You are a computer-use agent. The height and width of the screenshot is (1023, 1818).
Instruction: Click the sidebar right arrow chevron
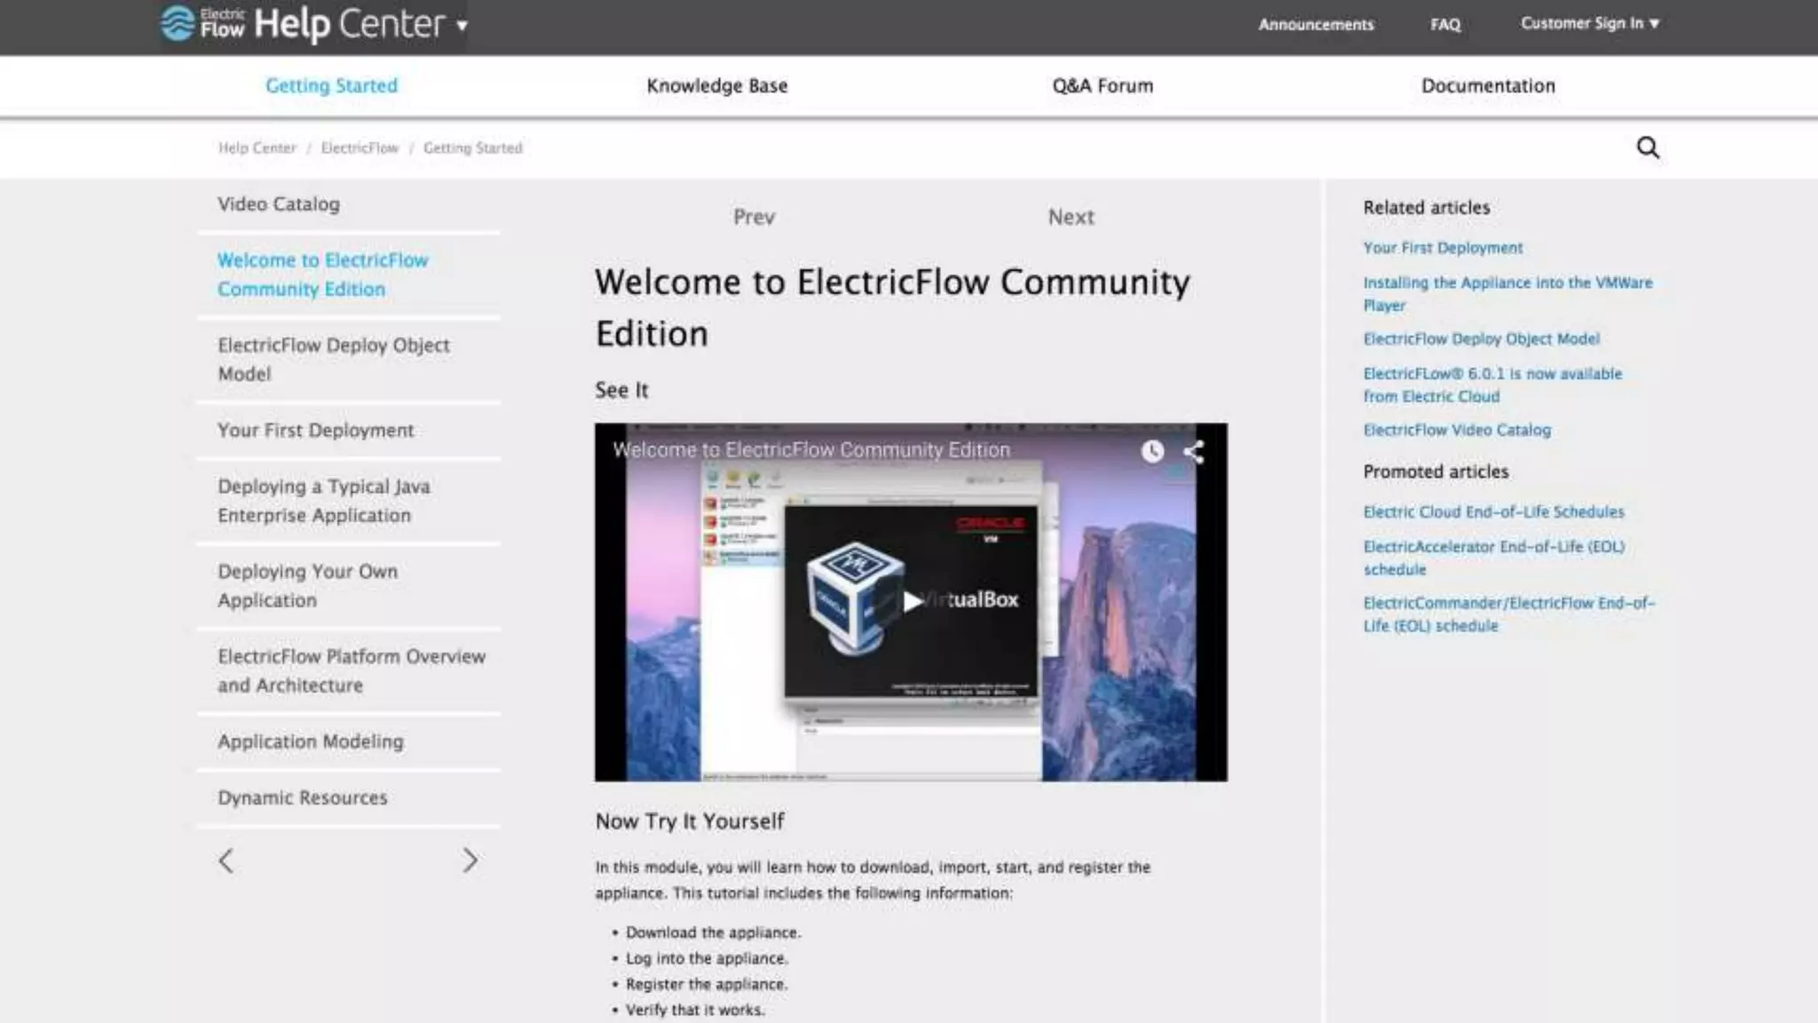coord(470,860)
